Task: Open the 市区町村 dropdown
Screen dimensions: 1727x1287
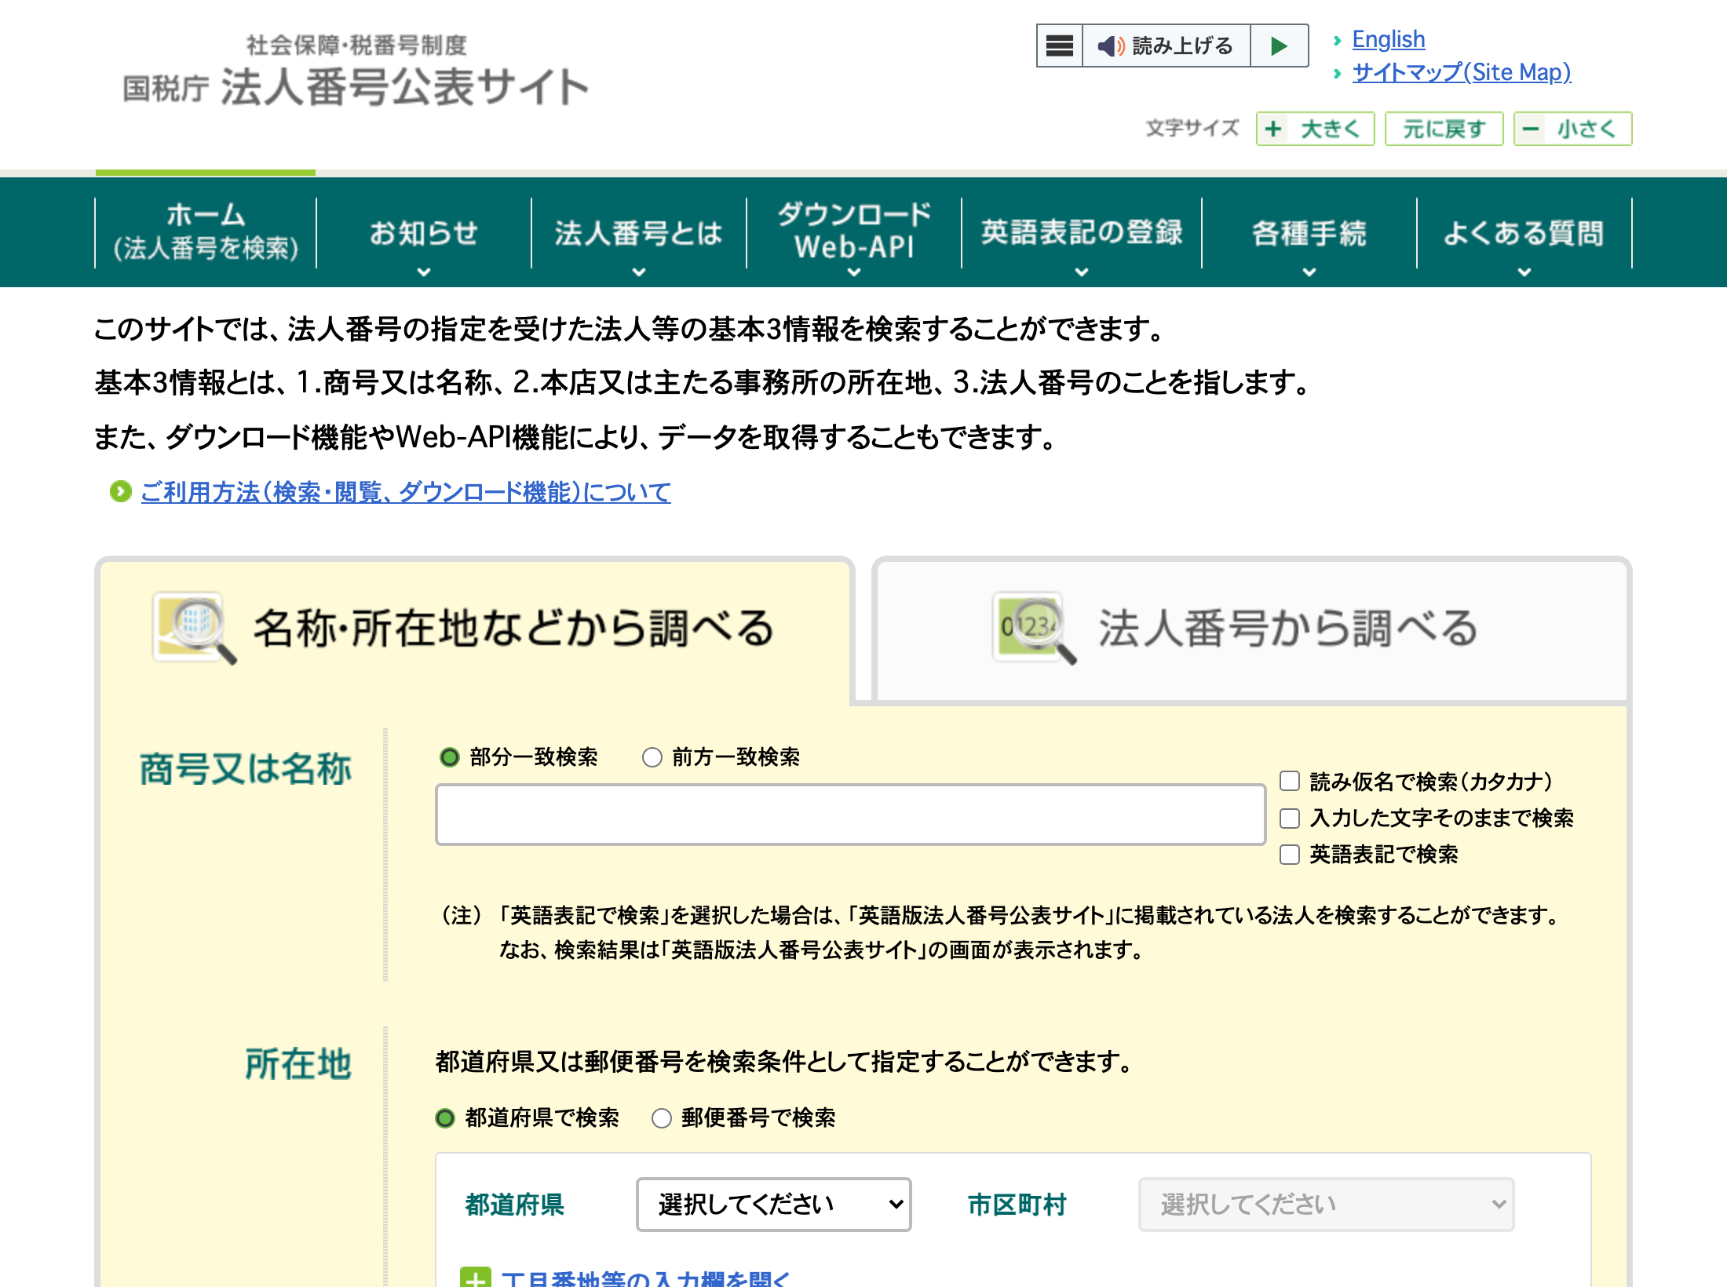Action: click(x=1326, y=1205)
